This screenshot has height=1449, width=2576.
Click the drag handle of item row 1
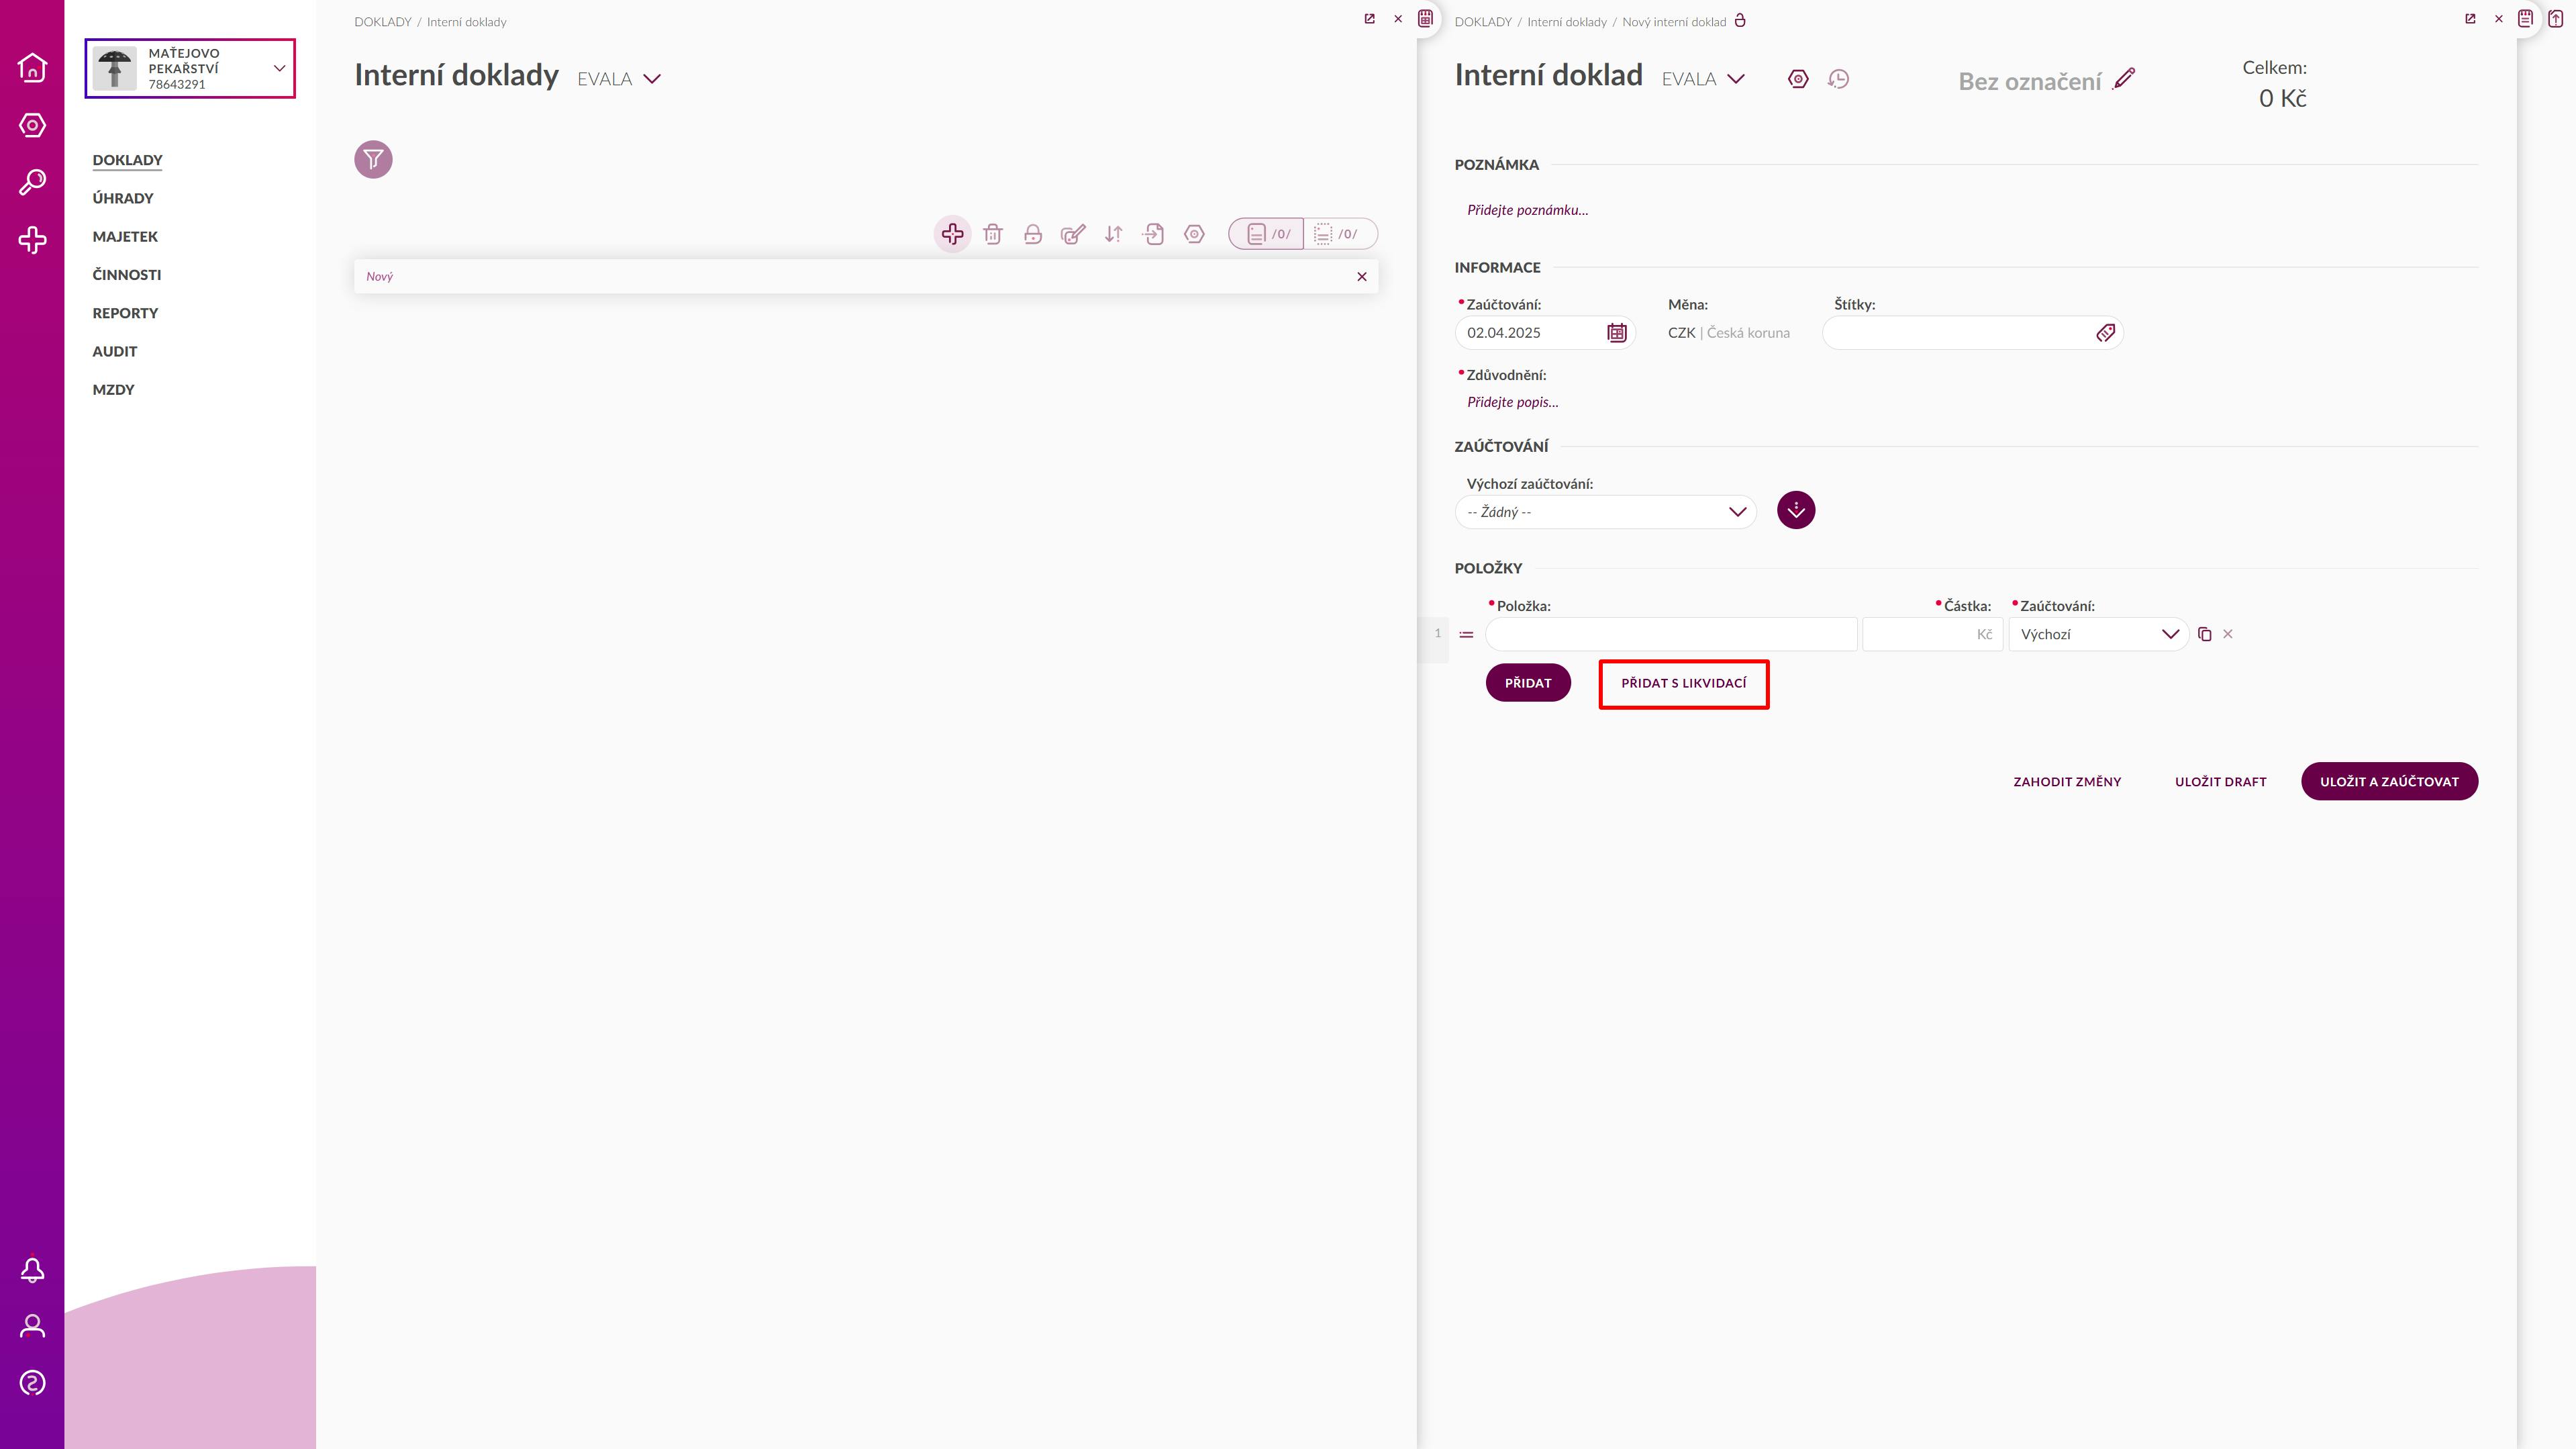[x=1466, y=635]
